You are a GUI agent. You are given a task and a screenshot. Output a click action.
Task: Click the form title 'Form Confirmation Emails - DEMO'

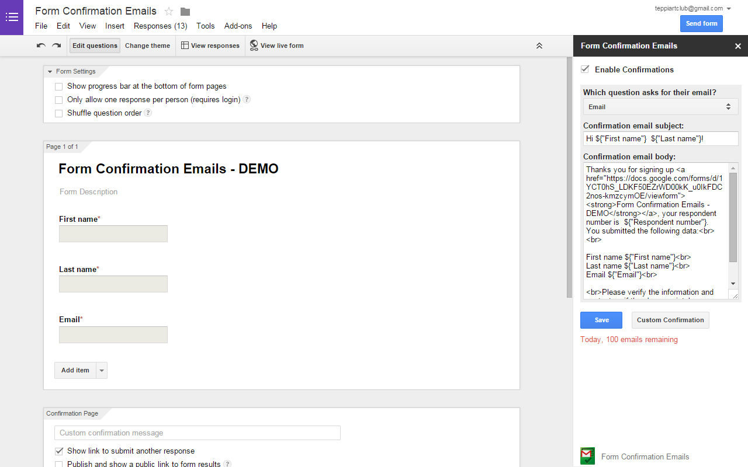[x=168, y=169]
